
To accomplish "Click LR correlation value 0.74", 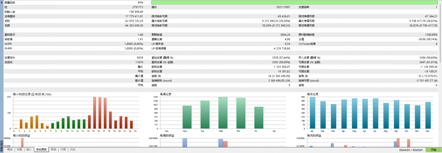I will 287,44.
